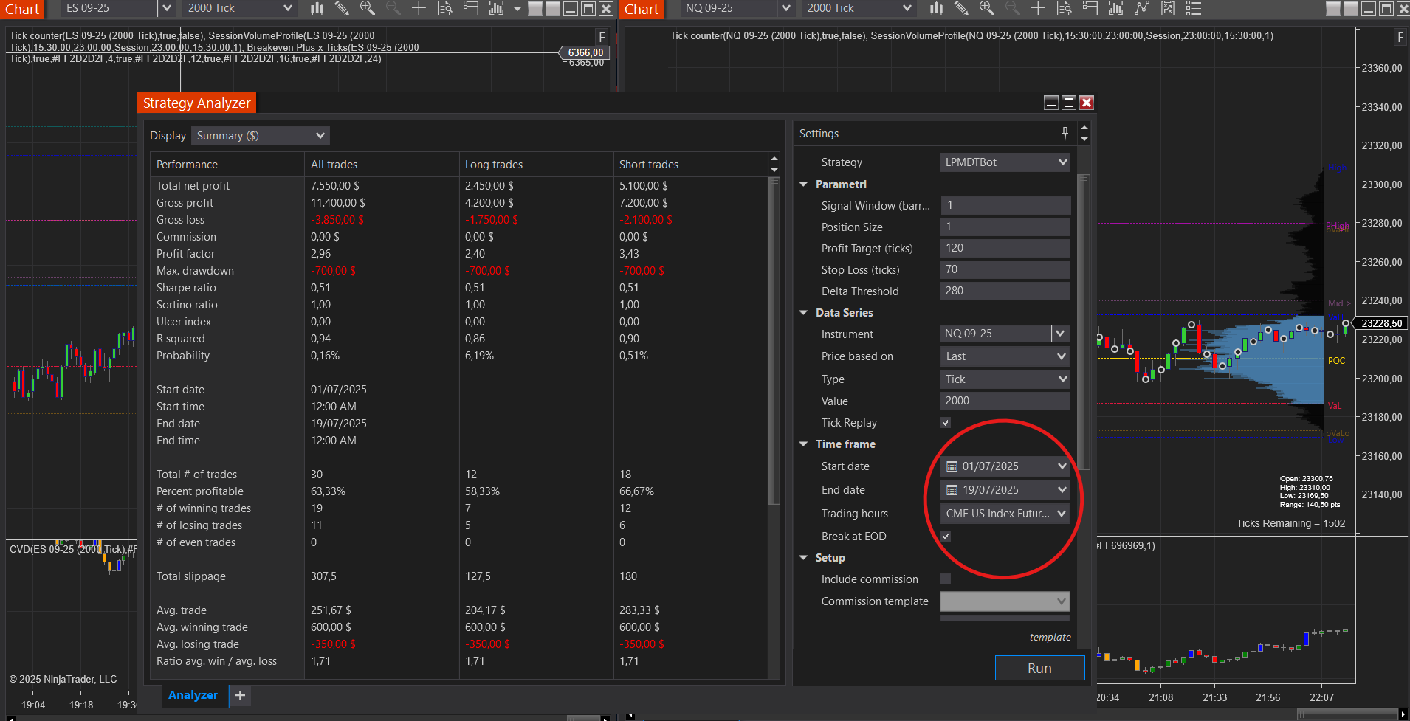This screenshot has width=1410, height=721.
Task: Click Stop Loss (ticks) field
Action: coord(1005,269)
